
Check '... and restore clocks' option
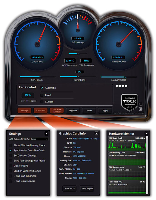tap(11, 181)
